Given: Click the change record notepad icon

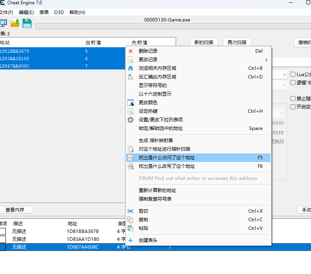Looking at the screenshot, I should coord(131,60).
